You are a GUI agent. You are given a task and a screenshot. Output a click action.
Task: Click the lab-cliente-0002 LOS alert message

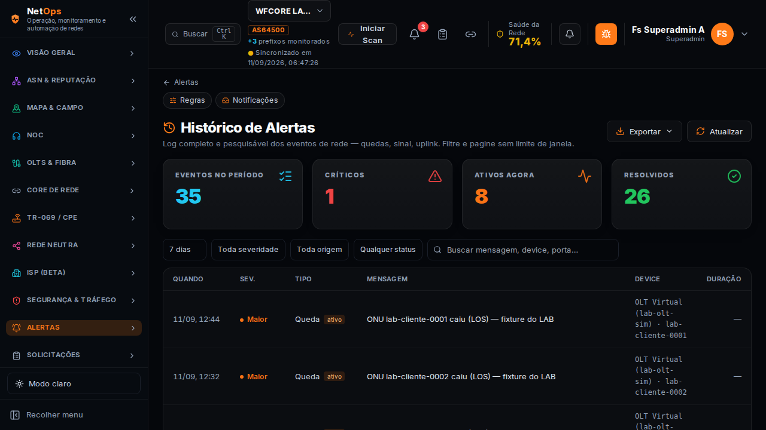pos(461,377)
